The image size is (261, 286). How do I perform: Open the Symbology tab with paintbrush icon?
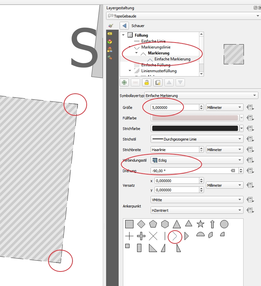[111, 26]
